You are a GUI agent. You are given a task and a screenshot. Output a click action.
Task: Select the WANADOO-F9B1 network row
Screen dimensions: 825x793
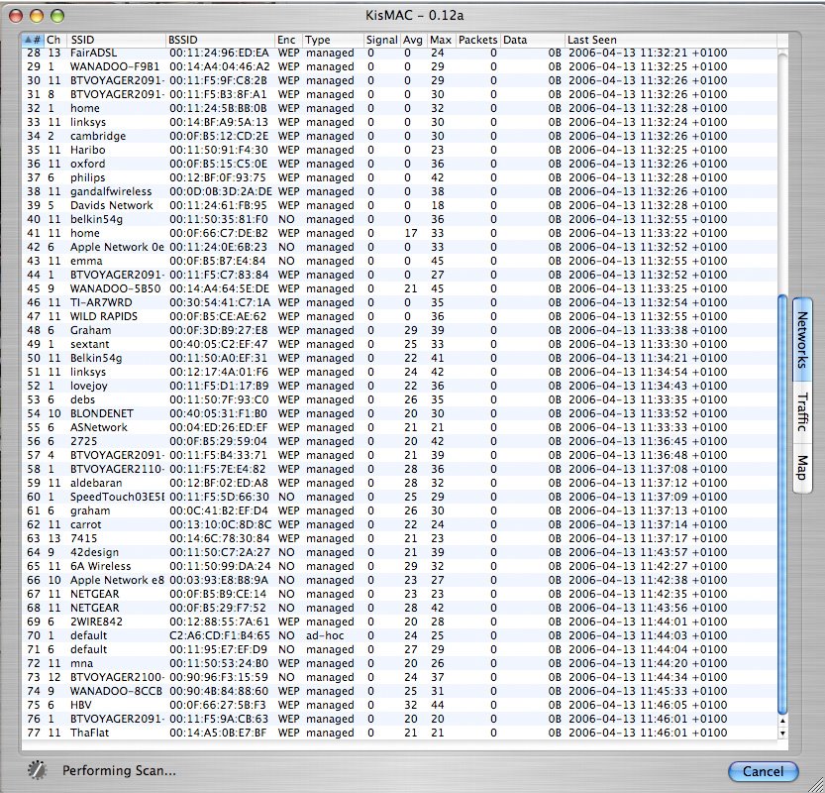click(x=399, y=66)
